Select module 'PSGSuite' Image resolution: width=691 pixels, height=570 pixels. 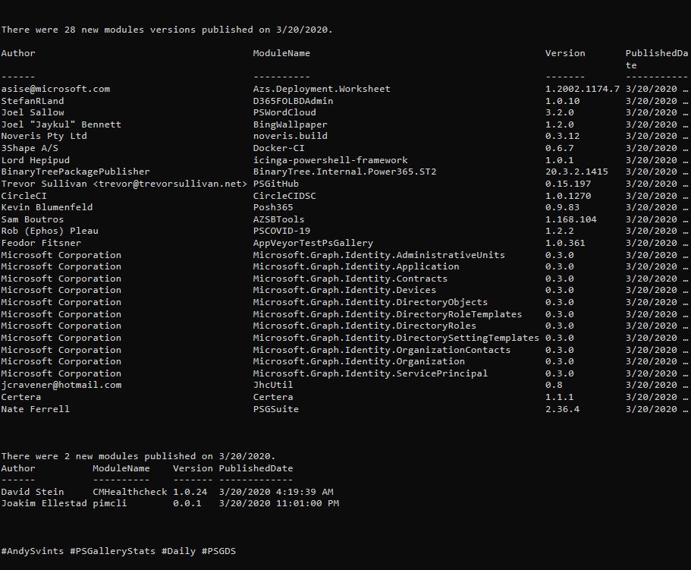276,409
